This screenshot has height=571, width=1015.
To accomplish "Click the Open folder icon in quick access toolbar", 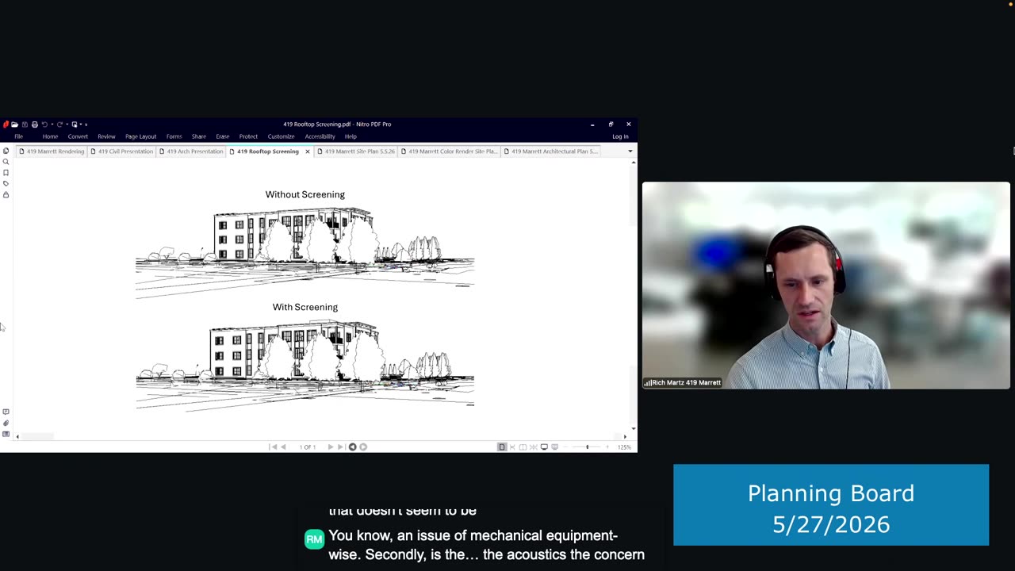I will pos(14,125).
